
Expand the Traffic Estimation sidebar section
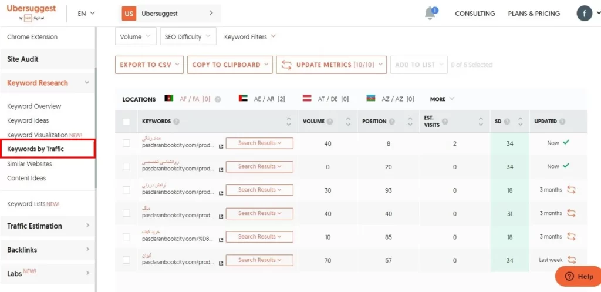47,226
